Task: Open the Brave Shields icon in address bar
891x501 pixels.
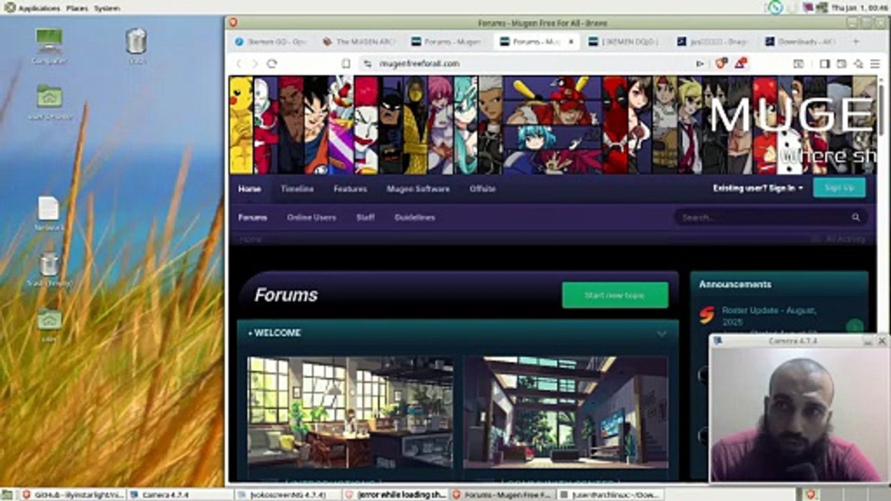Action: (x=721, y=63)
